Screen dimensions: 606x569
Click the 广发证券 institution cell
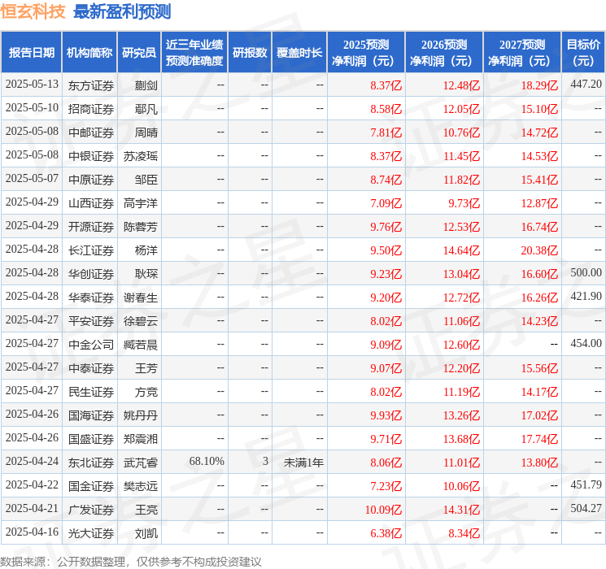pyautogui.click(x=91, y=510)
